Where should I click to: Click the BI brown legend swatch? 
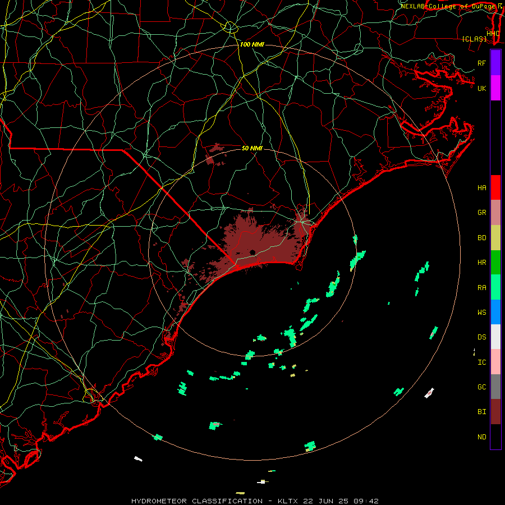[x=495, y=412]
